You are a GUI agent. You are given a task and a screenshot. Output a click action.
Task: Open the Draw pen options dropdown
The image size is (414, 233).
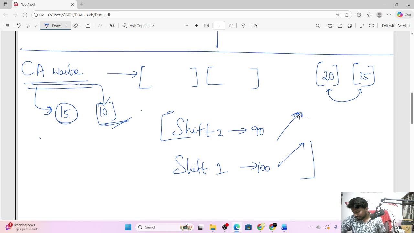click(x=66, y=26)
